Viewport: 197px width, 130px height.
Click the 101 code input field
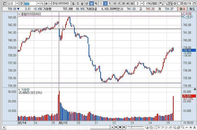[31, 4]
